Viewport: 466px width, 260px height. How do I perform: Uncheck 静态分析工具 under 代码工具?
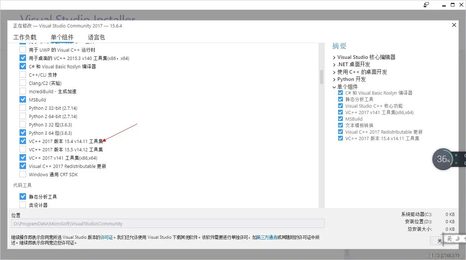23,197
